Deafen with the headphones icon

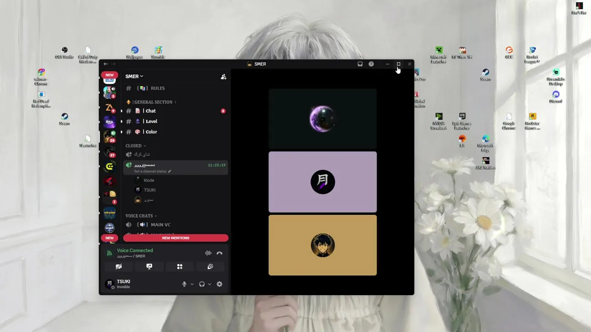[202, 284]
